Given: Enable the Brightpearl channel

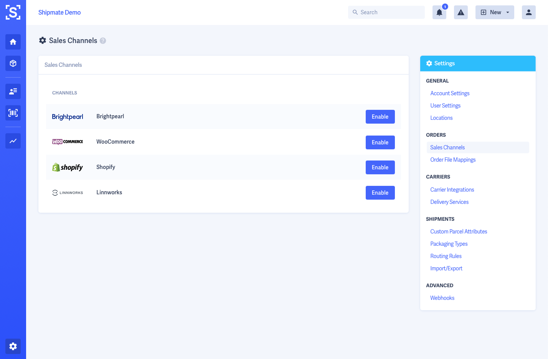Looking at the screenshot, I should (380, 117).
